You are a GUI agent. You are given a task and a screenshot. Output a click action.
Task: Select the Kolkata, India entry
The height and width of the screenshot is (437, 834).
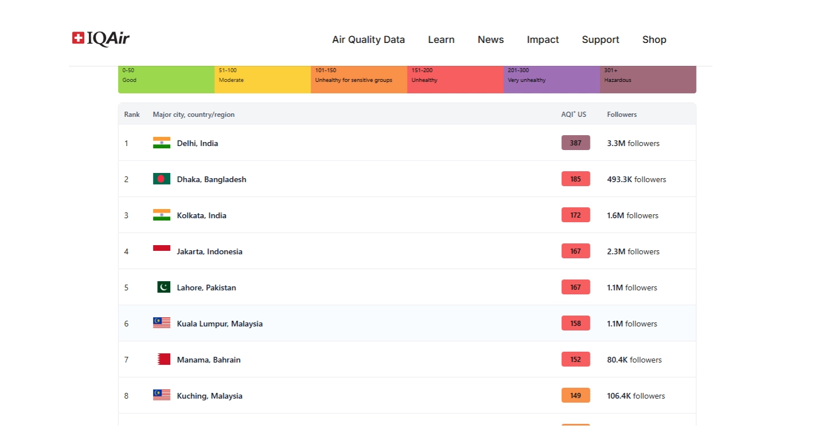click(x=202, y=215)
